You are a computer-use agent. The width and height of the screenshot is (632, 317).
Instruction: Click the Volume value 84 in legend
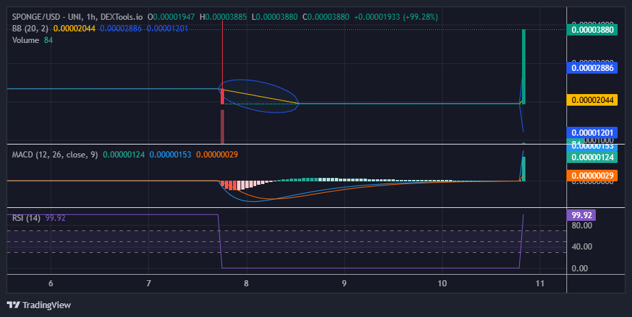pyautogui.click(x=49, y=40)
